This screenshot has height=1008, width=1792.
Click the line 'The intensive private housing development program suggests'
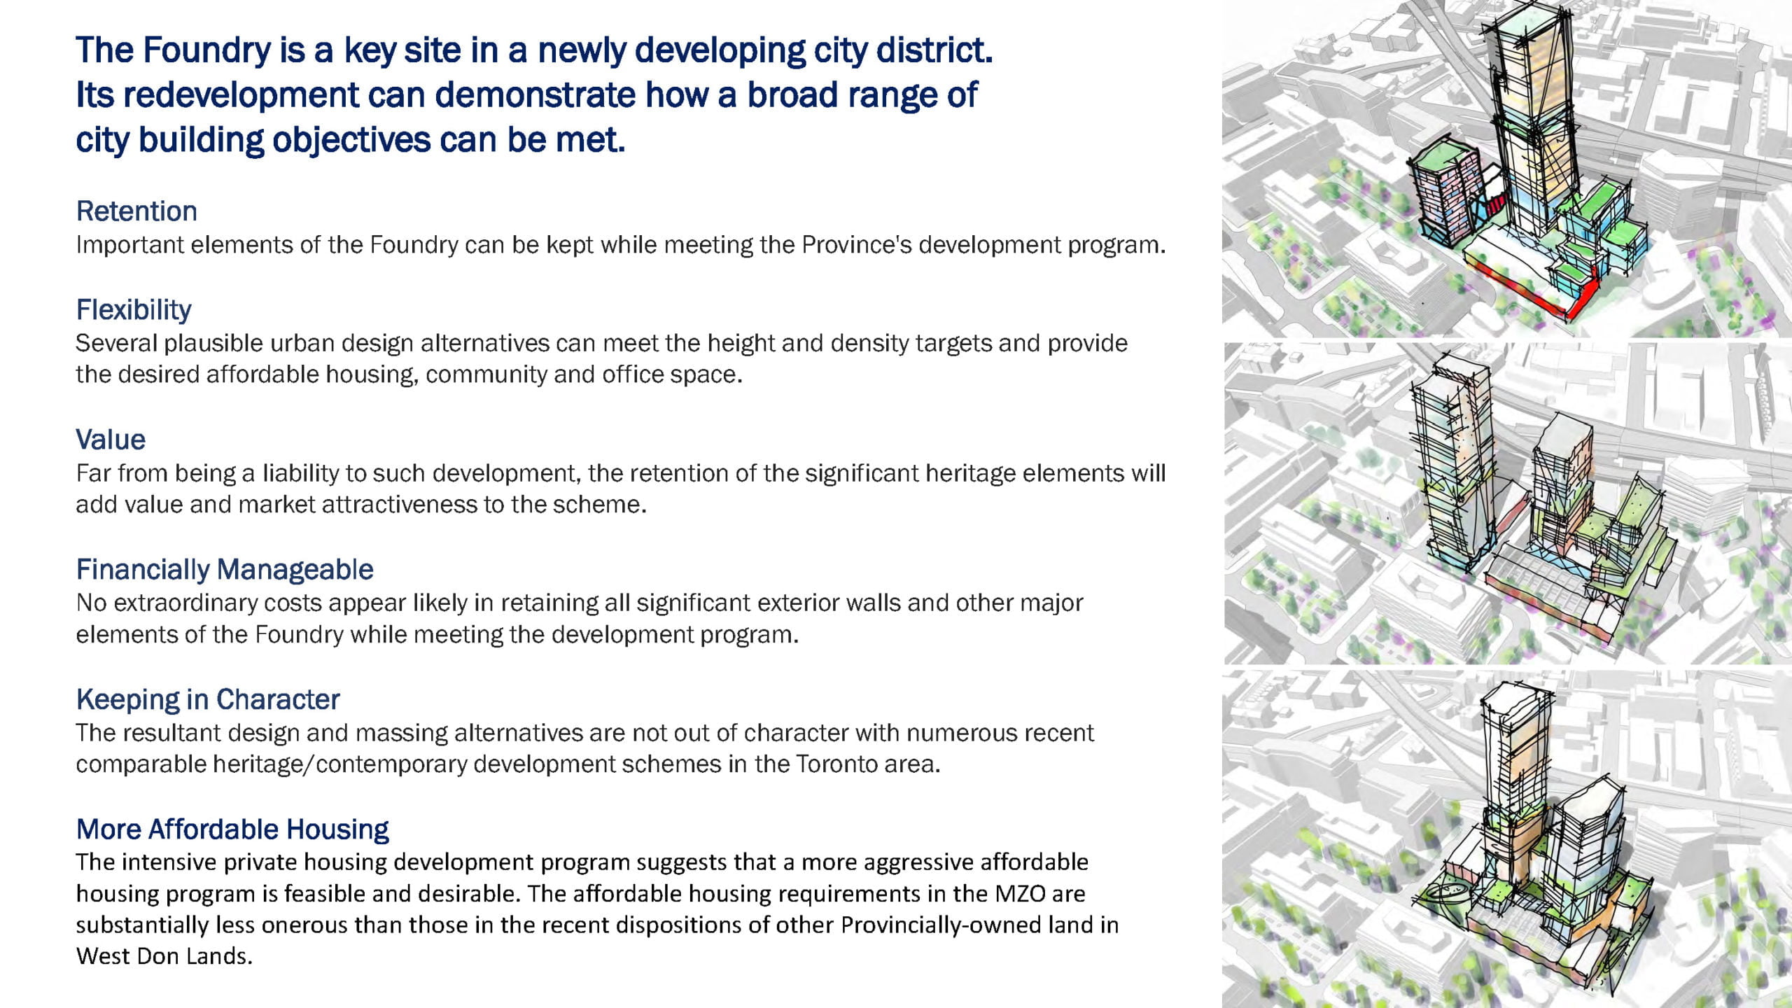[x=582, y=862]
